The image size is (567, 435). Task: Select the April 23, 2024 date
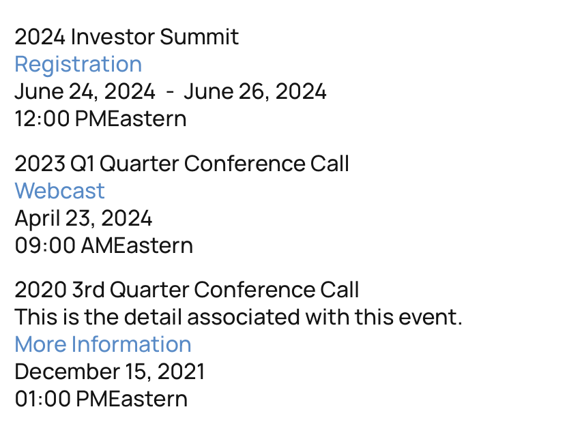coord(83,218)
